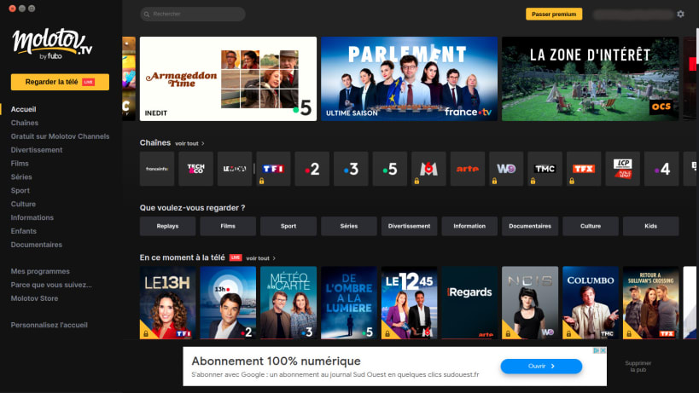
Task: Open the NCIS live thumbnail
Action: [x=530, y=303]
